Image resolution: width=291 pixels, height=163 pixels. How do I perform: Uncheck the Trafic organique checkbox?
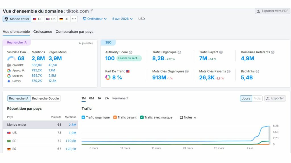(83, 117)
